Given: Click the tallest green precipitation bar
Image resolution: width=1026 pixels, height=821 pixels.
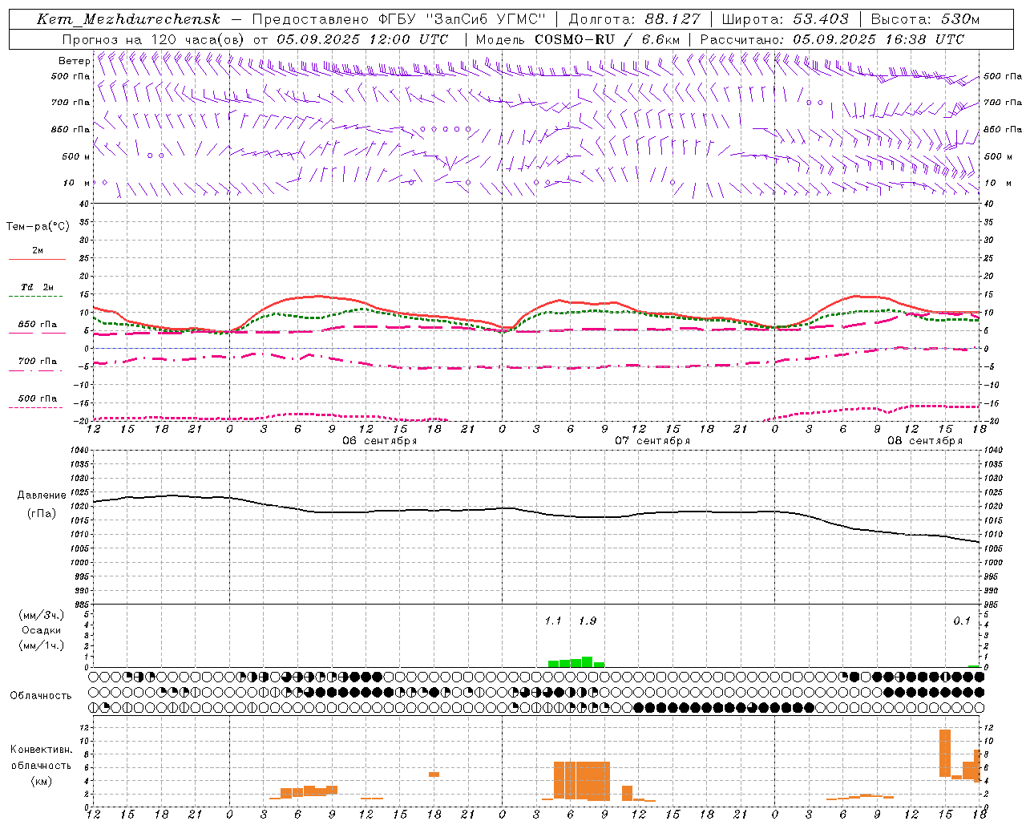Looking at the screenshot, I should (x=588, y=662).
